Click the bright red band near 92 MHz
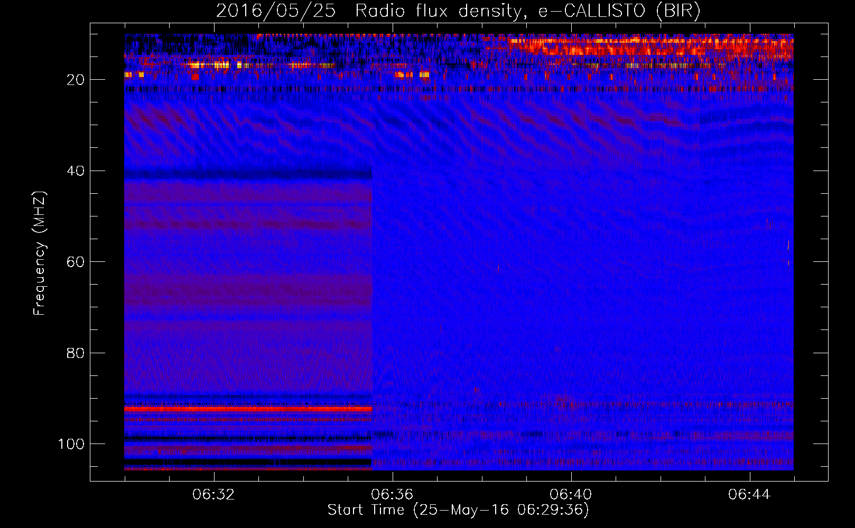 coord(248,409)
